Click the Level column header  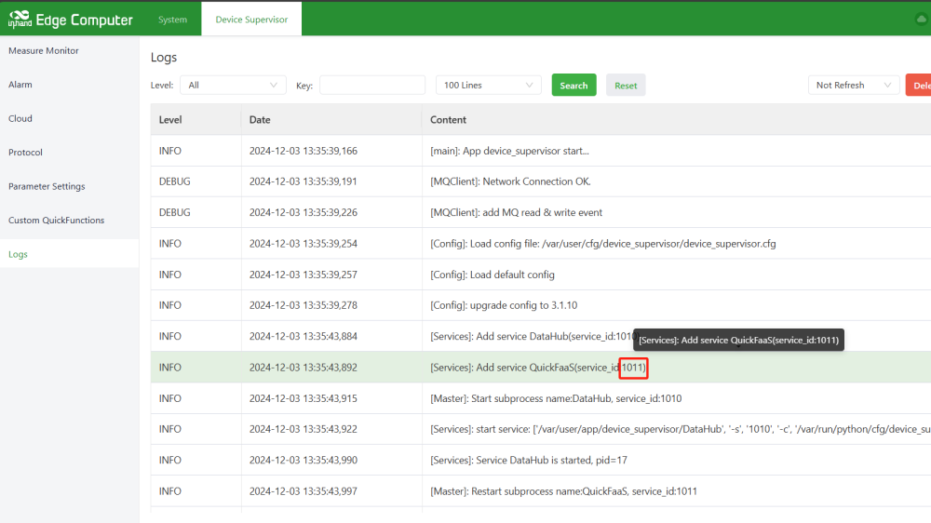pyautogui.click(x=170, y=120)
